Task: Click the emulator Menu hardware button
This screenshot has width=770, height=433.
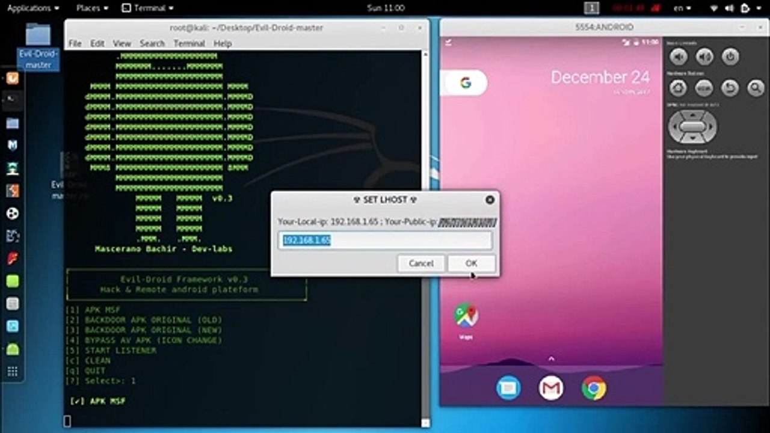Action: [704, 88]
